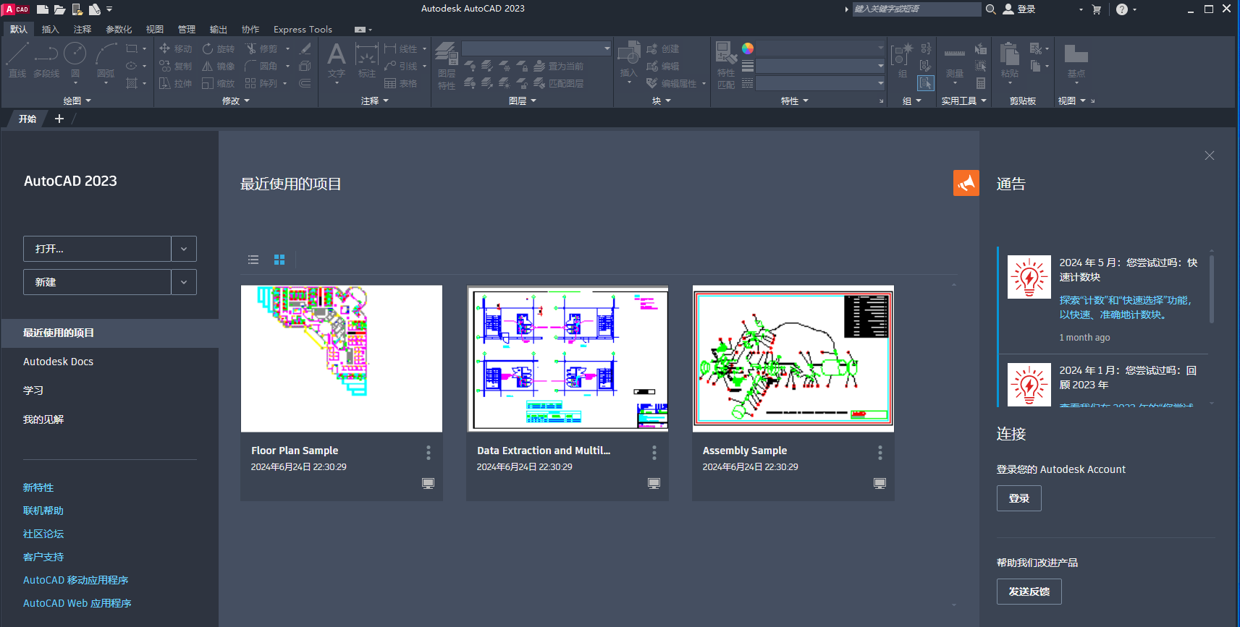This screenshot has width=1240, height=627.
Task: Click the Insert block (插入) icon
Action: pos(628,60)
